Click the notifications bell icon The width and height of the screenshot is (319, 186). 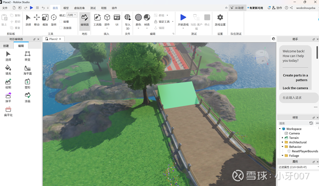[x=269, y=8]
